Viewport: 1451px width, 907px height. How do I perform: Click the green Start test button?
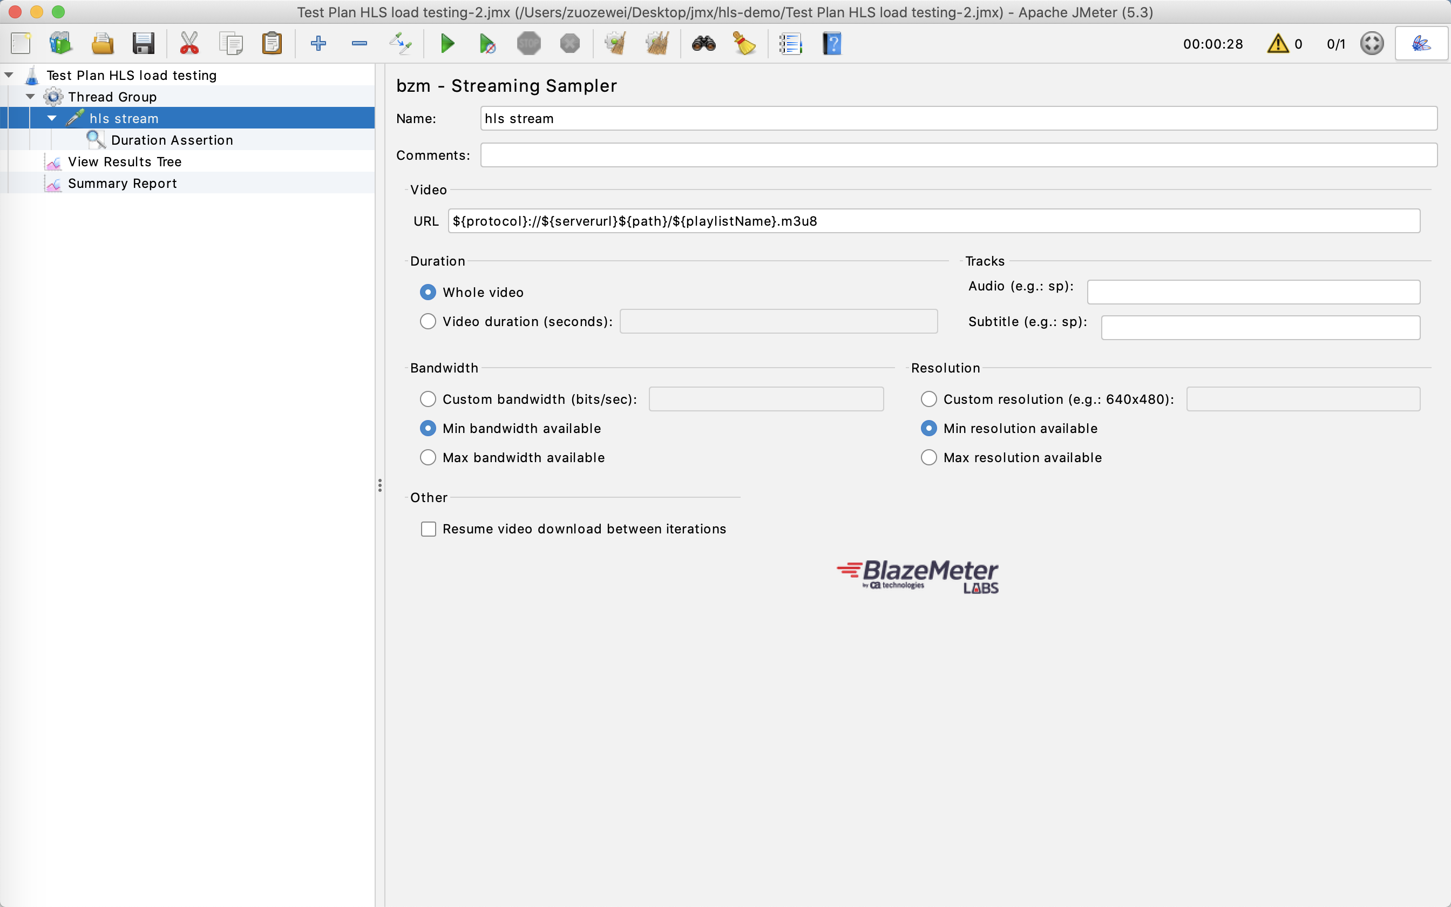[x=447, y=44]
